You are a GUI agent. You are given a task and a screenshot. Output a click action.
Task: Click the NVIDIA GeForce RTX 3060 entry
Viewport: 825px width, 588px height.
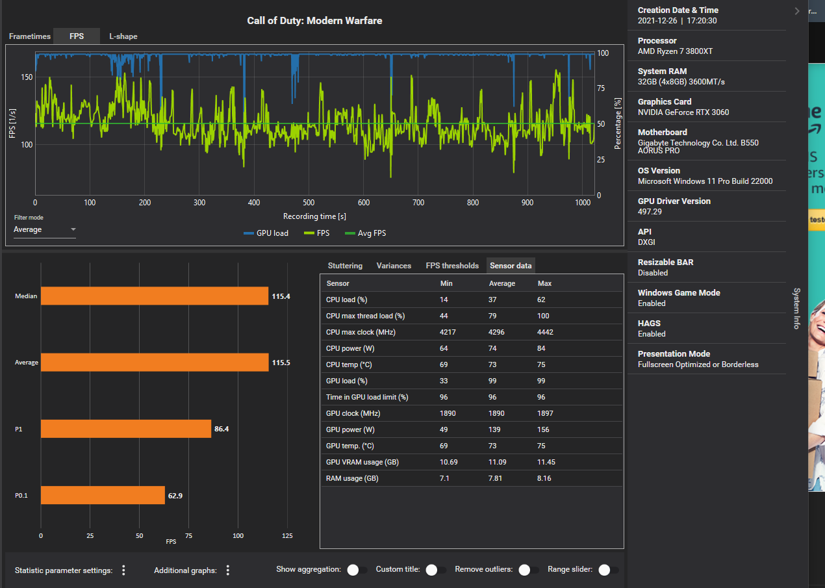point(683,112)
